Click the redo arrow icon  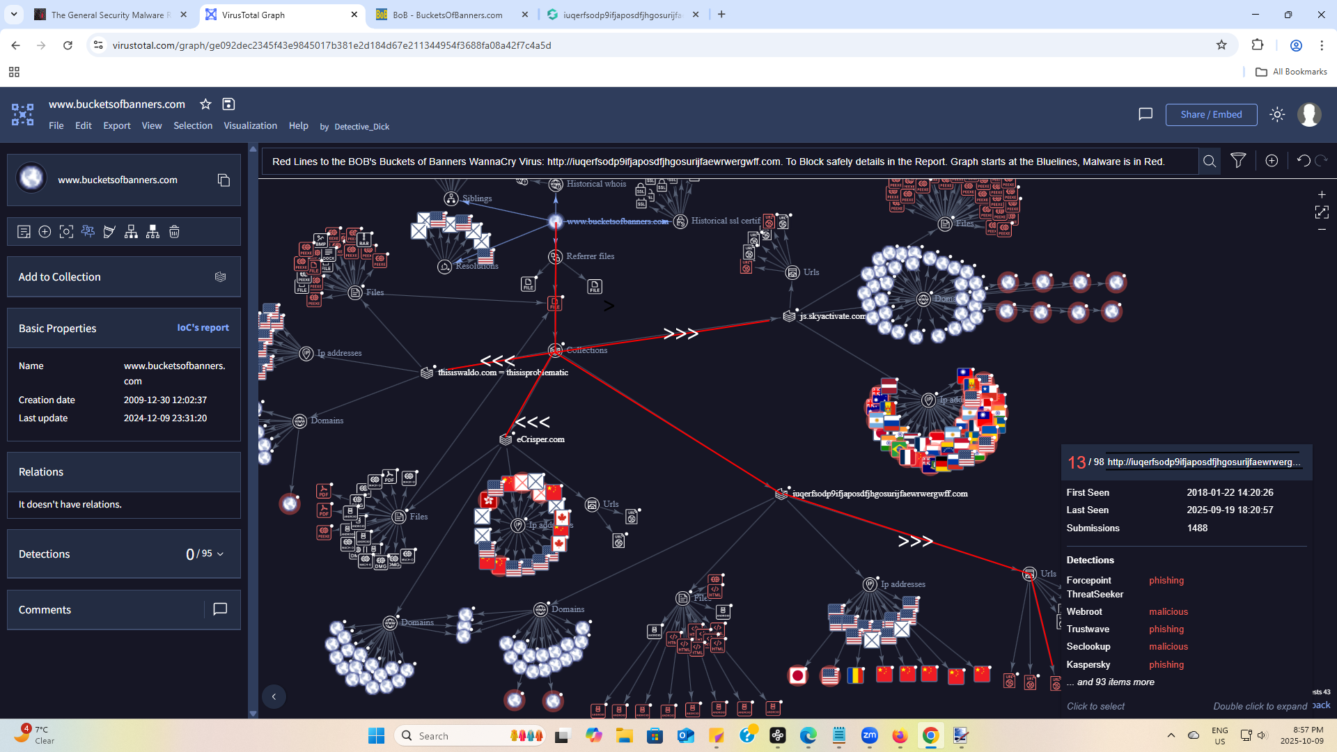tap(1321, 161)
